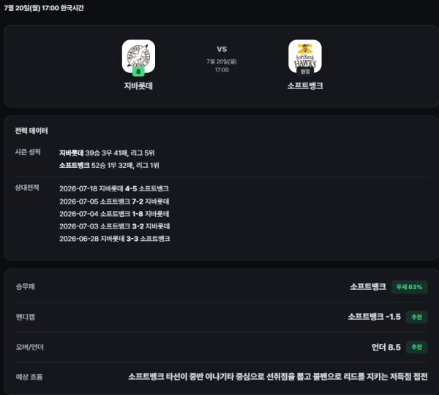The image size is (439, 395).
Task: Select the 2026-07-03 소프트뱅크 3-2 result
Action: [115, 226]
